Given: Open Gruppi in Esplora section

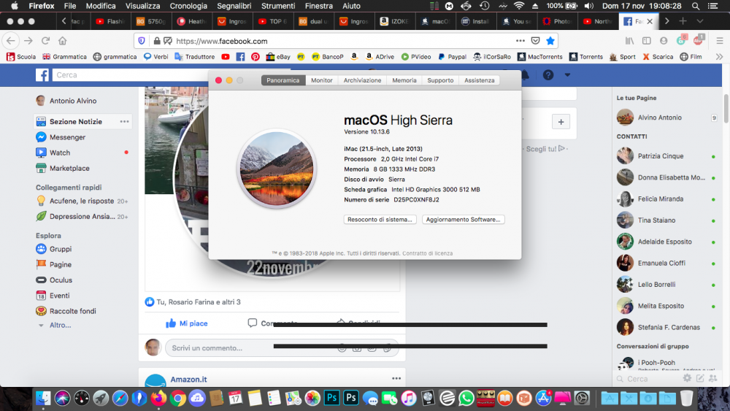Looking at the screenshot, I should (x=53, y=249).
